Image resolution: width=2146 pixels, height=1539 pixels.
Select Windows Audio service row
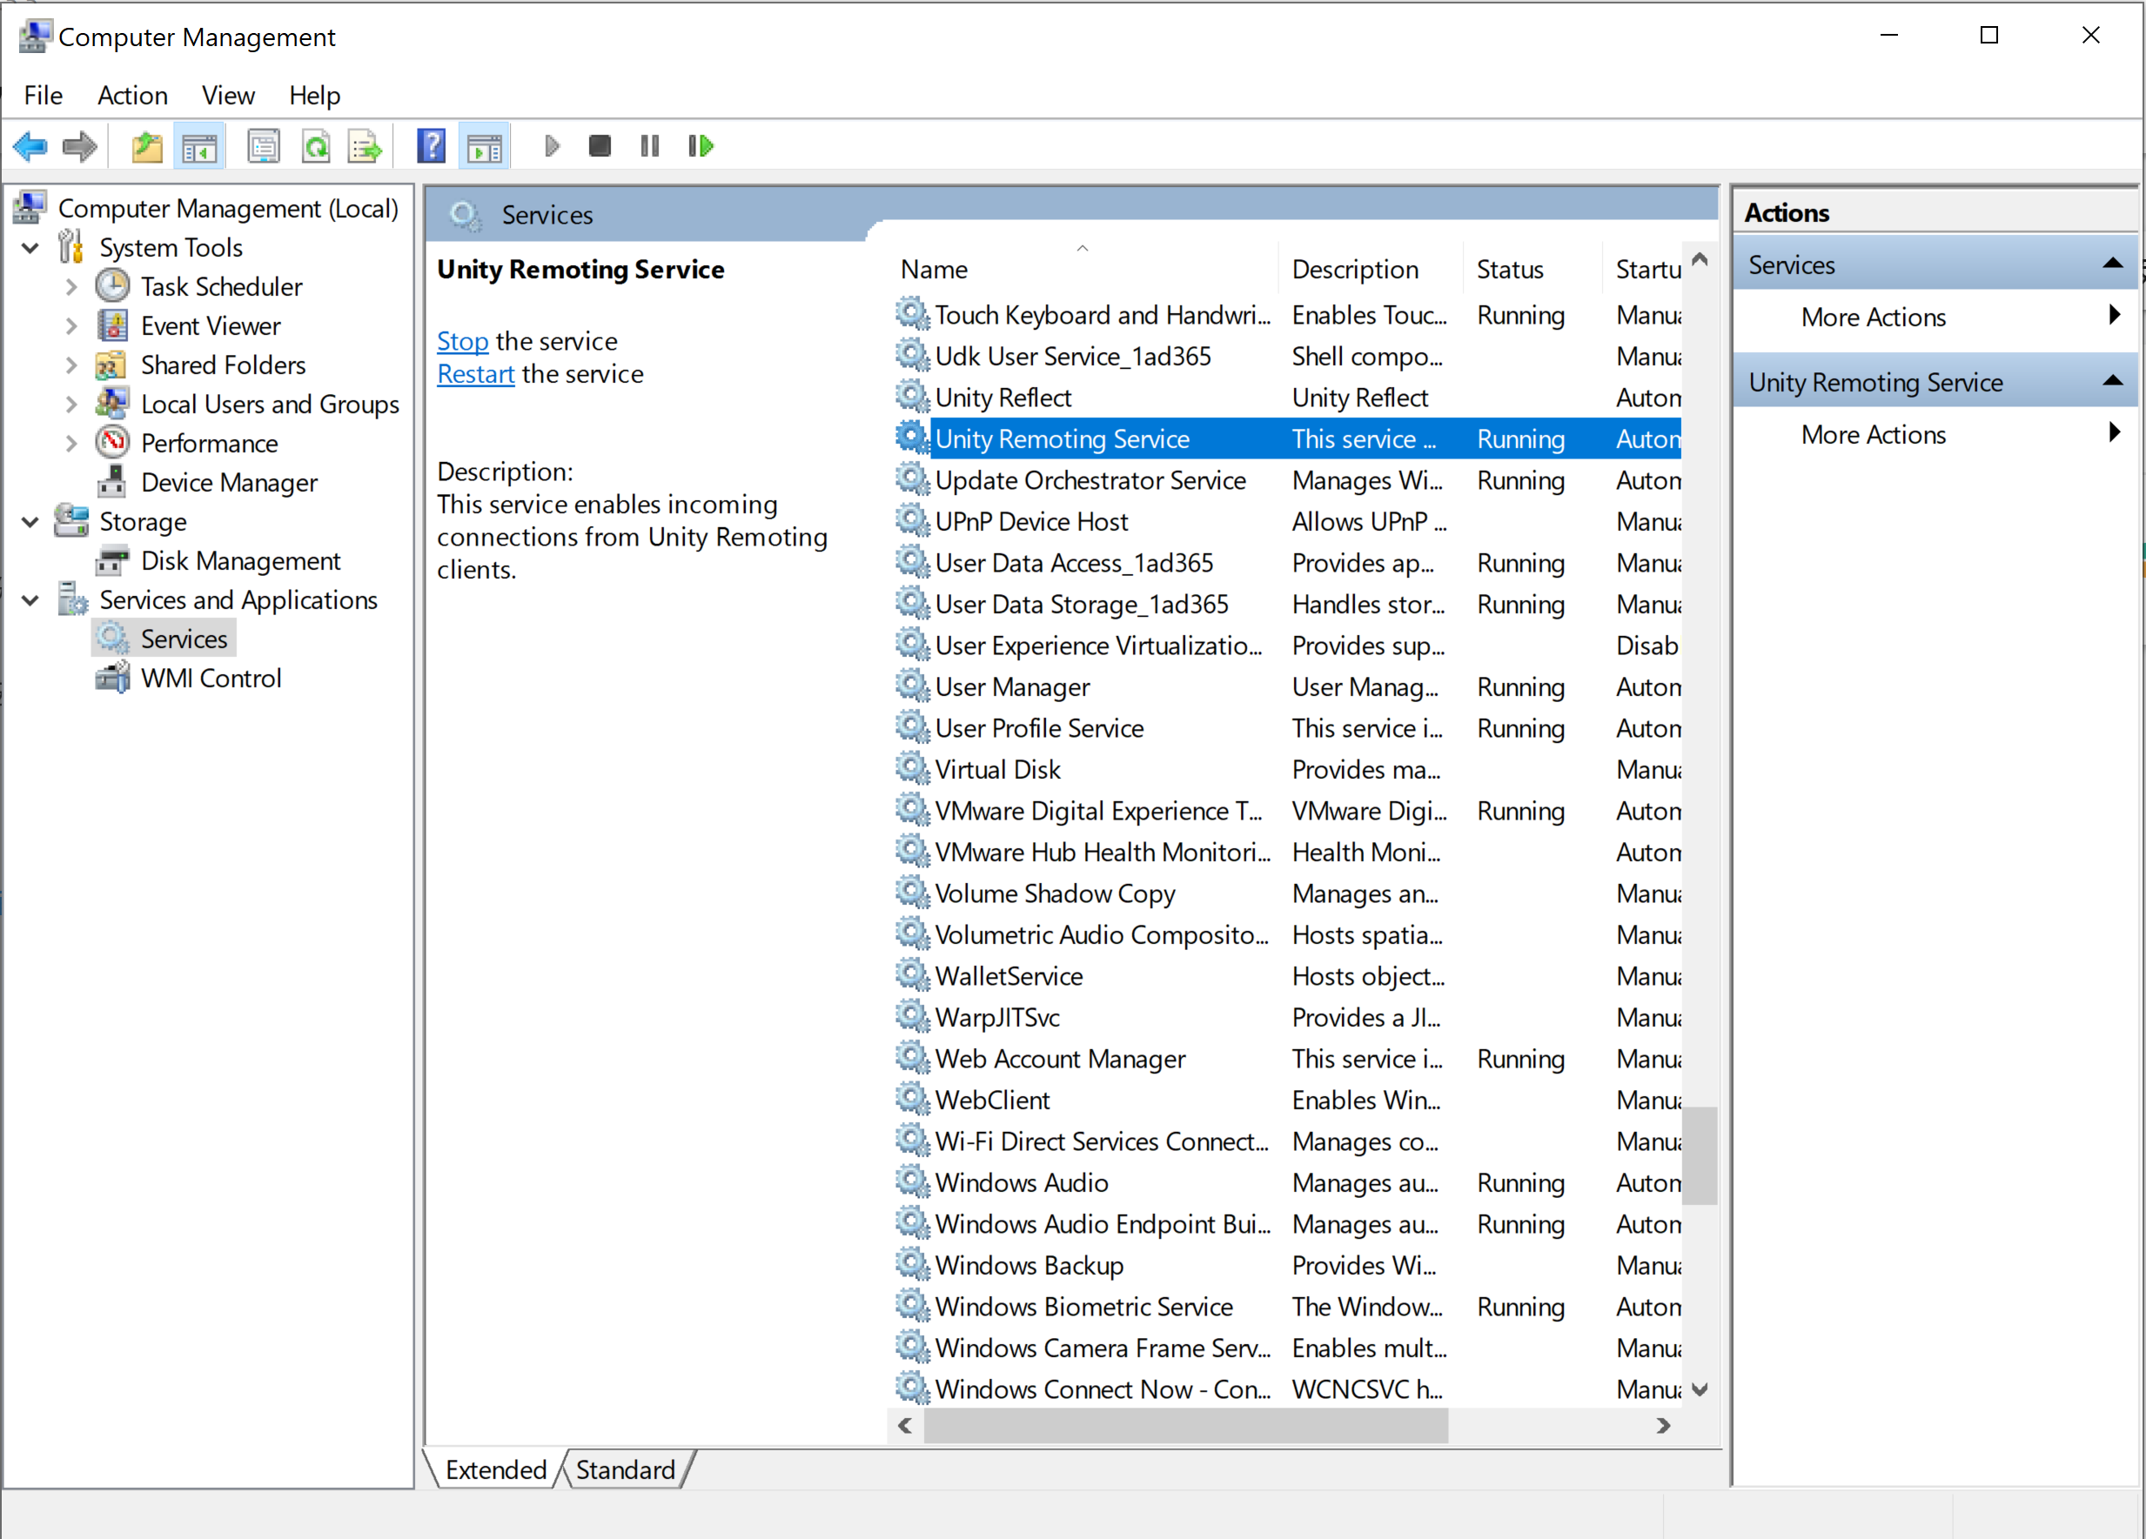(x=1022, y=1182)
